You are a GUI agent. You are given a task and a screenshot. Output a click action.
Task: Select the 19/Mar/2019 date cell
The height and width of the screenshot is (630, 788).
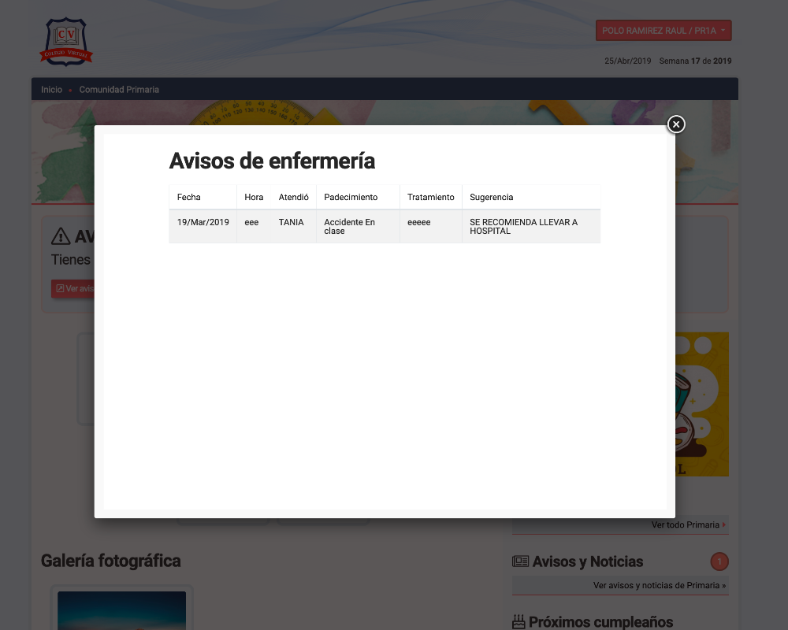point(203,223)
